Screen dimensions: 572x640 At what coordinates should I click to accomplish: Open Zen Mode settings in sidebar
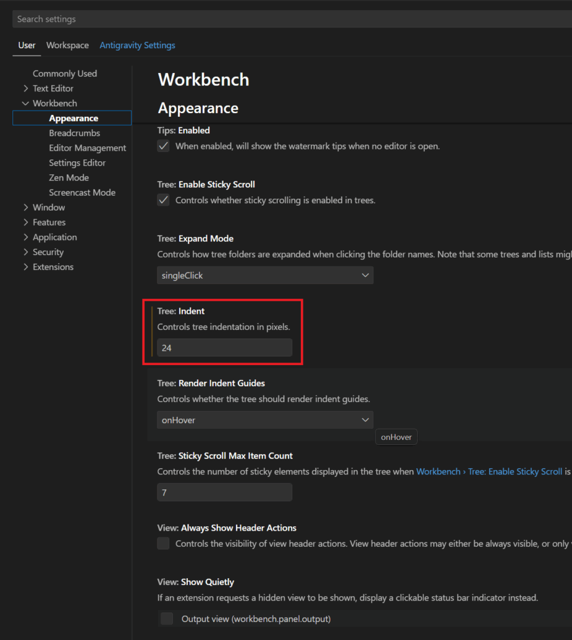[x=69, y=178]
